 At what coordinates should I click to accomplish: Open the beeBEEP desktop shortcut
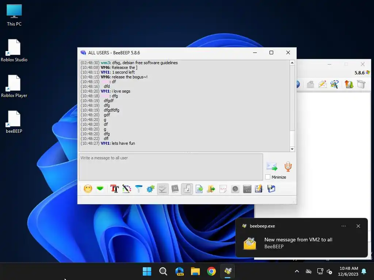[x=14, y=122]
